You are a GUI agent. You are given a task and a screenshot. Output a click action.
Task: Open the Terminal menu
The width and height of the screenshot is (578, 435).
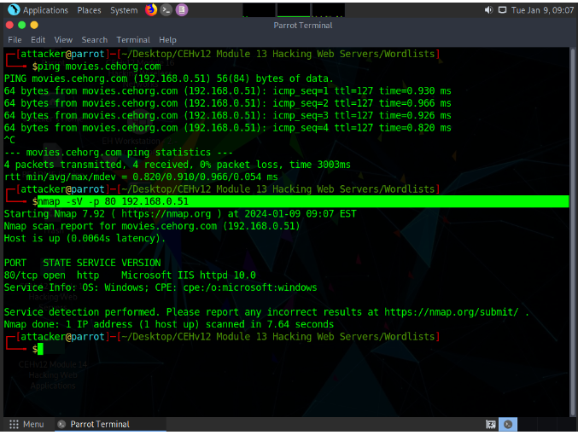pyautogui.click(x=133, y=39)
